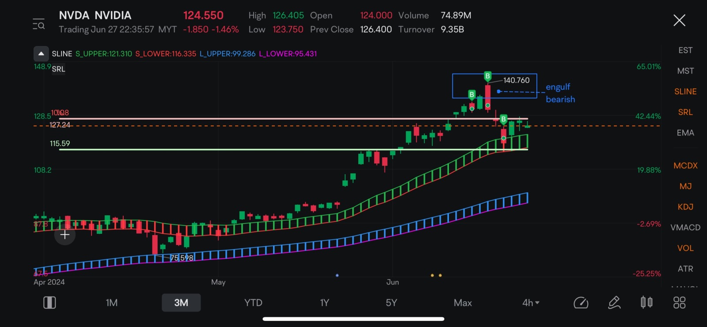This screenshot has height=327, width=707.
Task: Collapse the SLINE indicator legend
Action: pyautogui.click(x=41, y=54)
